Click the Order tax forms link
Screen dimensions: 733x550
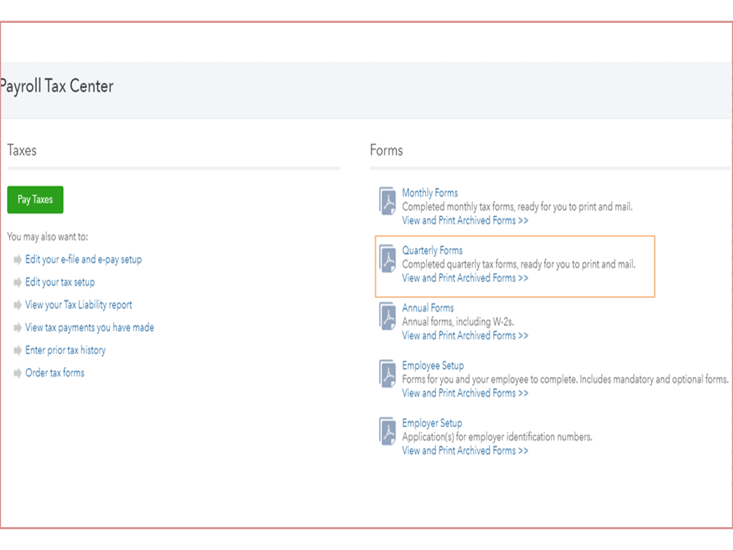55,373
